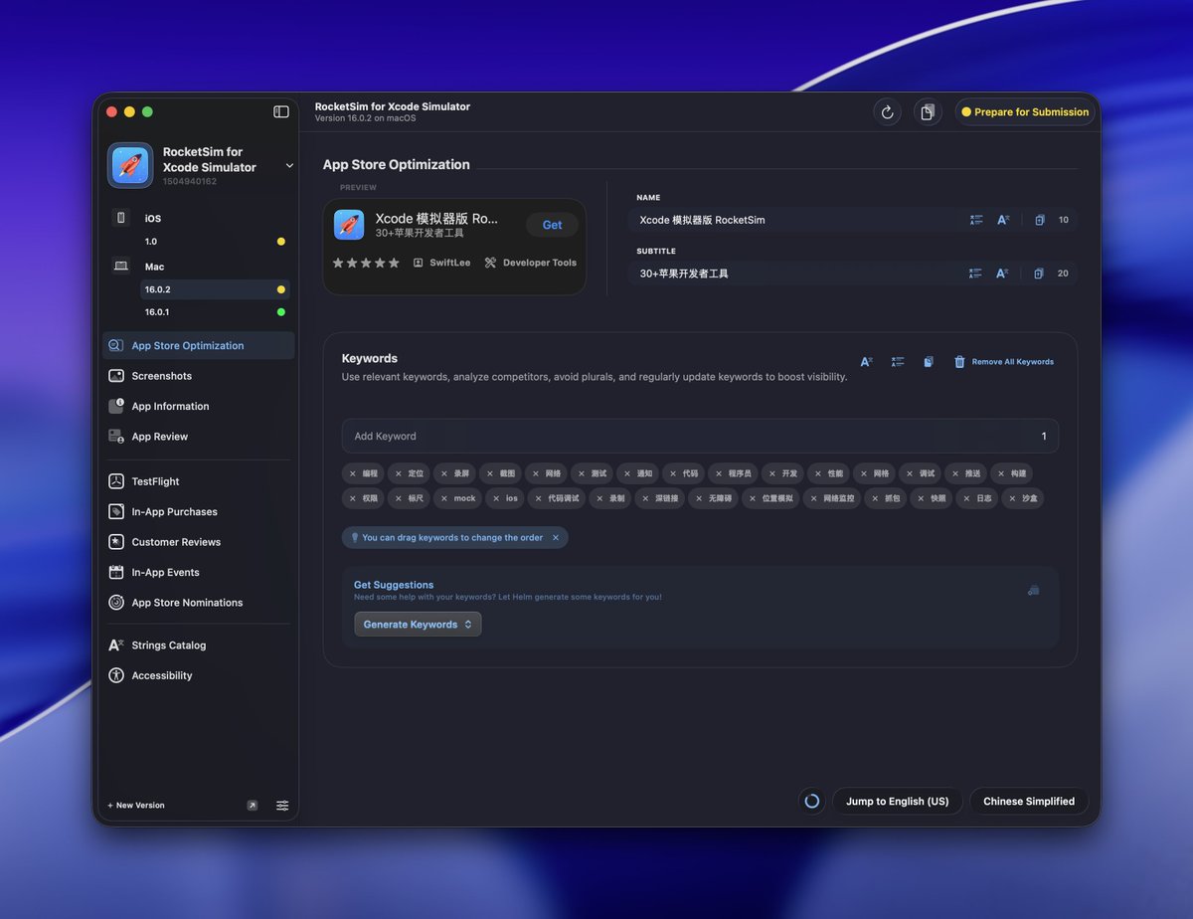
Task: Click Prepare for Submission button
Action: point(1025,112)
